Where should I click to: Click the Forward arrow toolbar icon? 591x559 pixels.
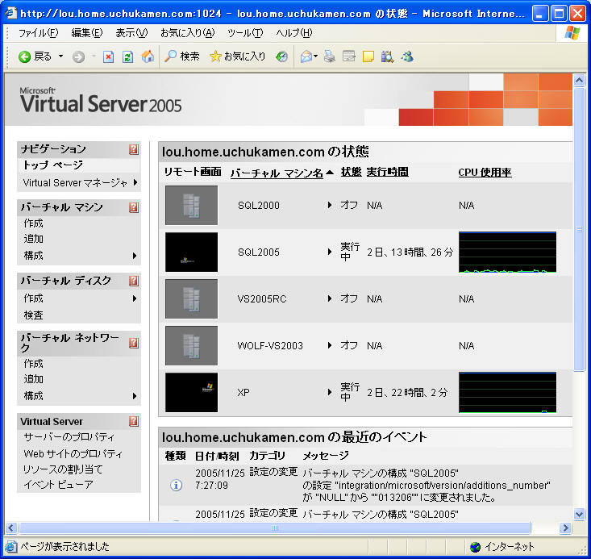tap(78, 57)
